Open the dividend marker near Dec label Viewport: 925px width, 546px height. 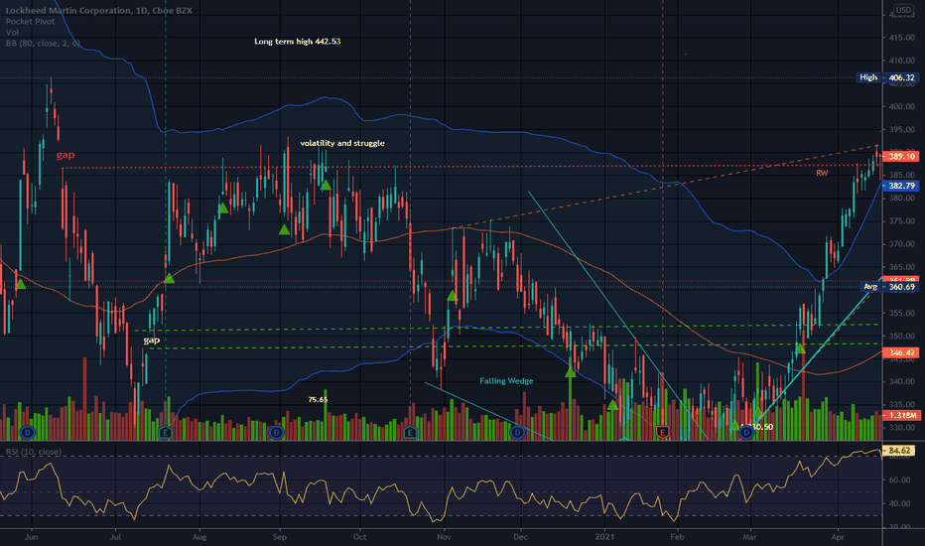pyautogui.click(x=517, y=433)
